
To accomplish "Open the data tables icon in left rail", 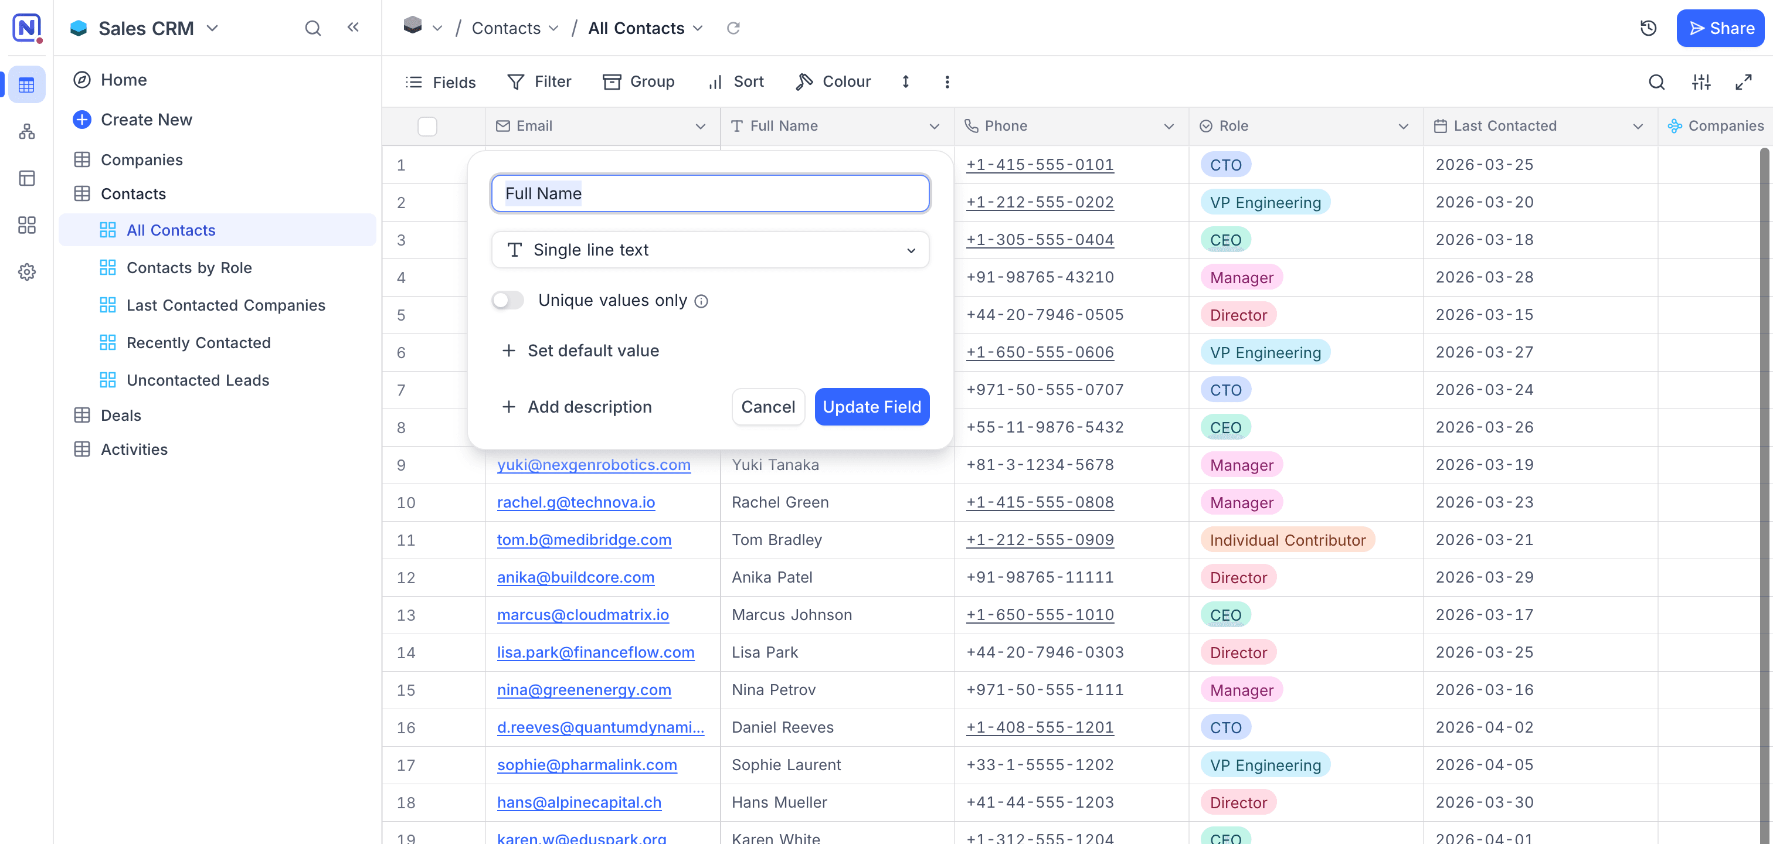I will pyautogui.click(x=27, y=86).
